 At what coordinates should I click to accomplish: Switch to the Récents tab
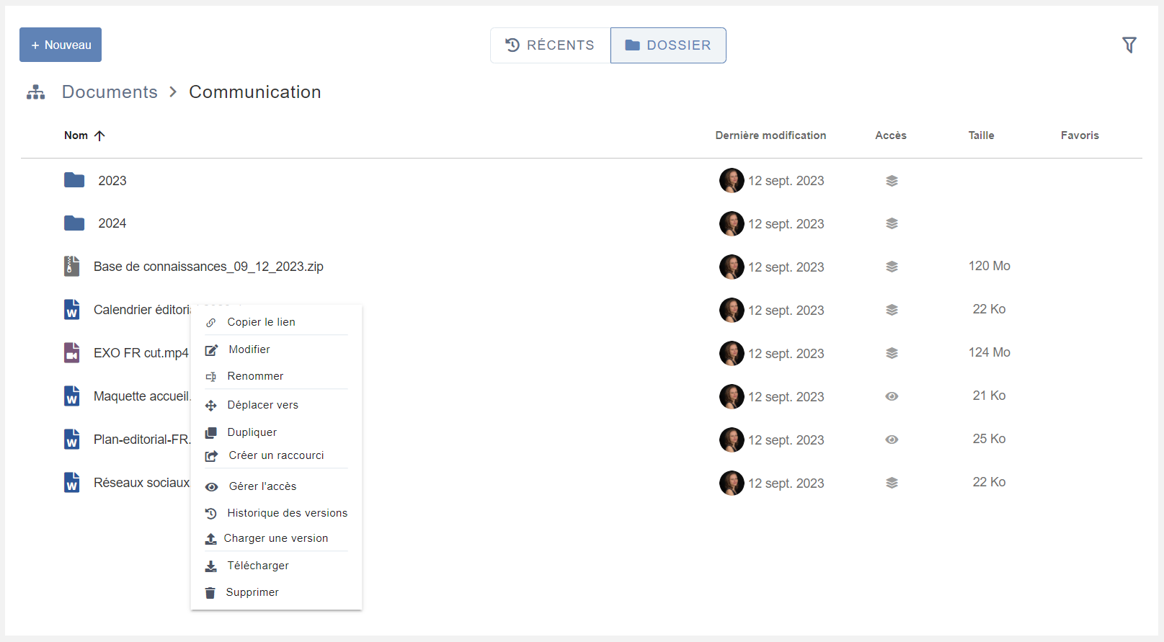point(551,45)
